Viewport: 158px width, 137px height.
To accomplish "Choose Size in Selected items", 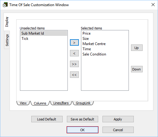I will point(86,39).
